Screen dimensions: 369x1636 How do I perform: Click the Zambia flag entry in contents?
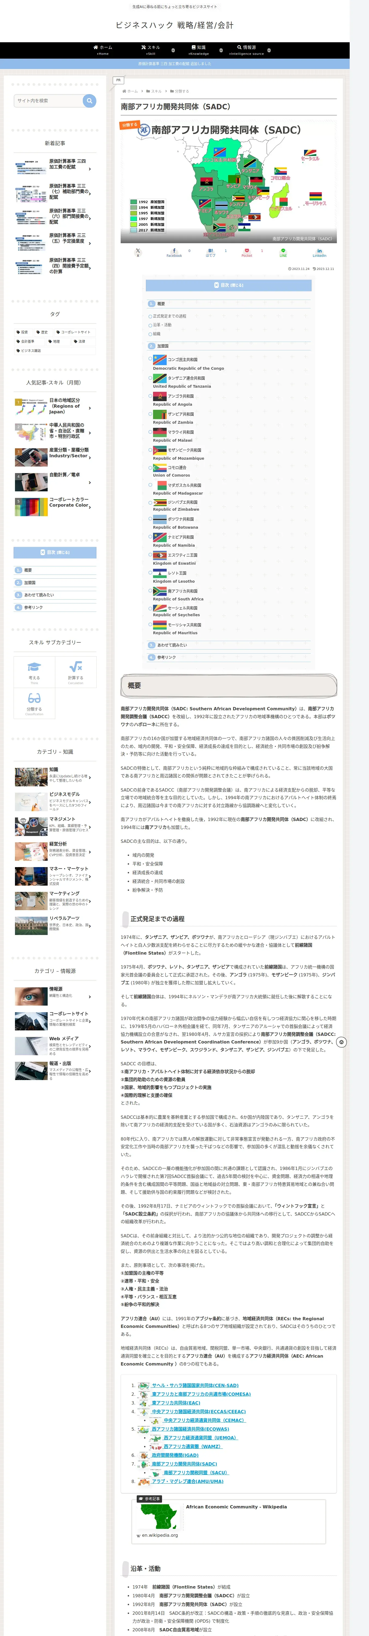[x=173, y=417]
